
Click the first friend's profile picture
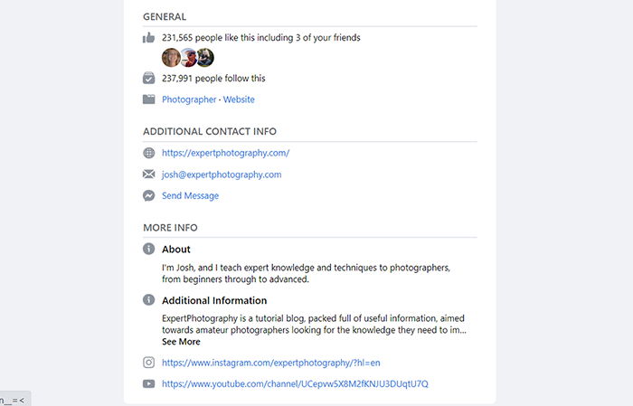(171, 57)
